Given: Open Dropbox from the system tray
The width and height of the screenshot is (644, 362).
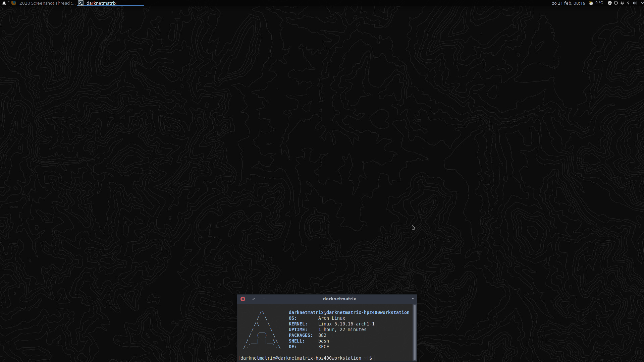Looking at the screenshot, I should tap(622, 3).
